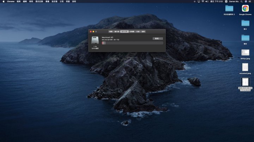
Task: Open the 說明 menu in menu bar
Action: (74, 1)
